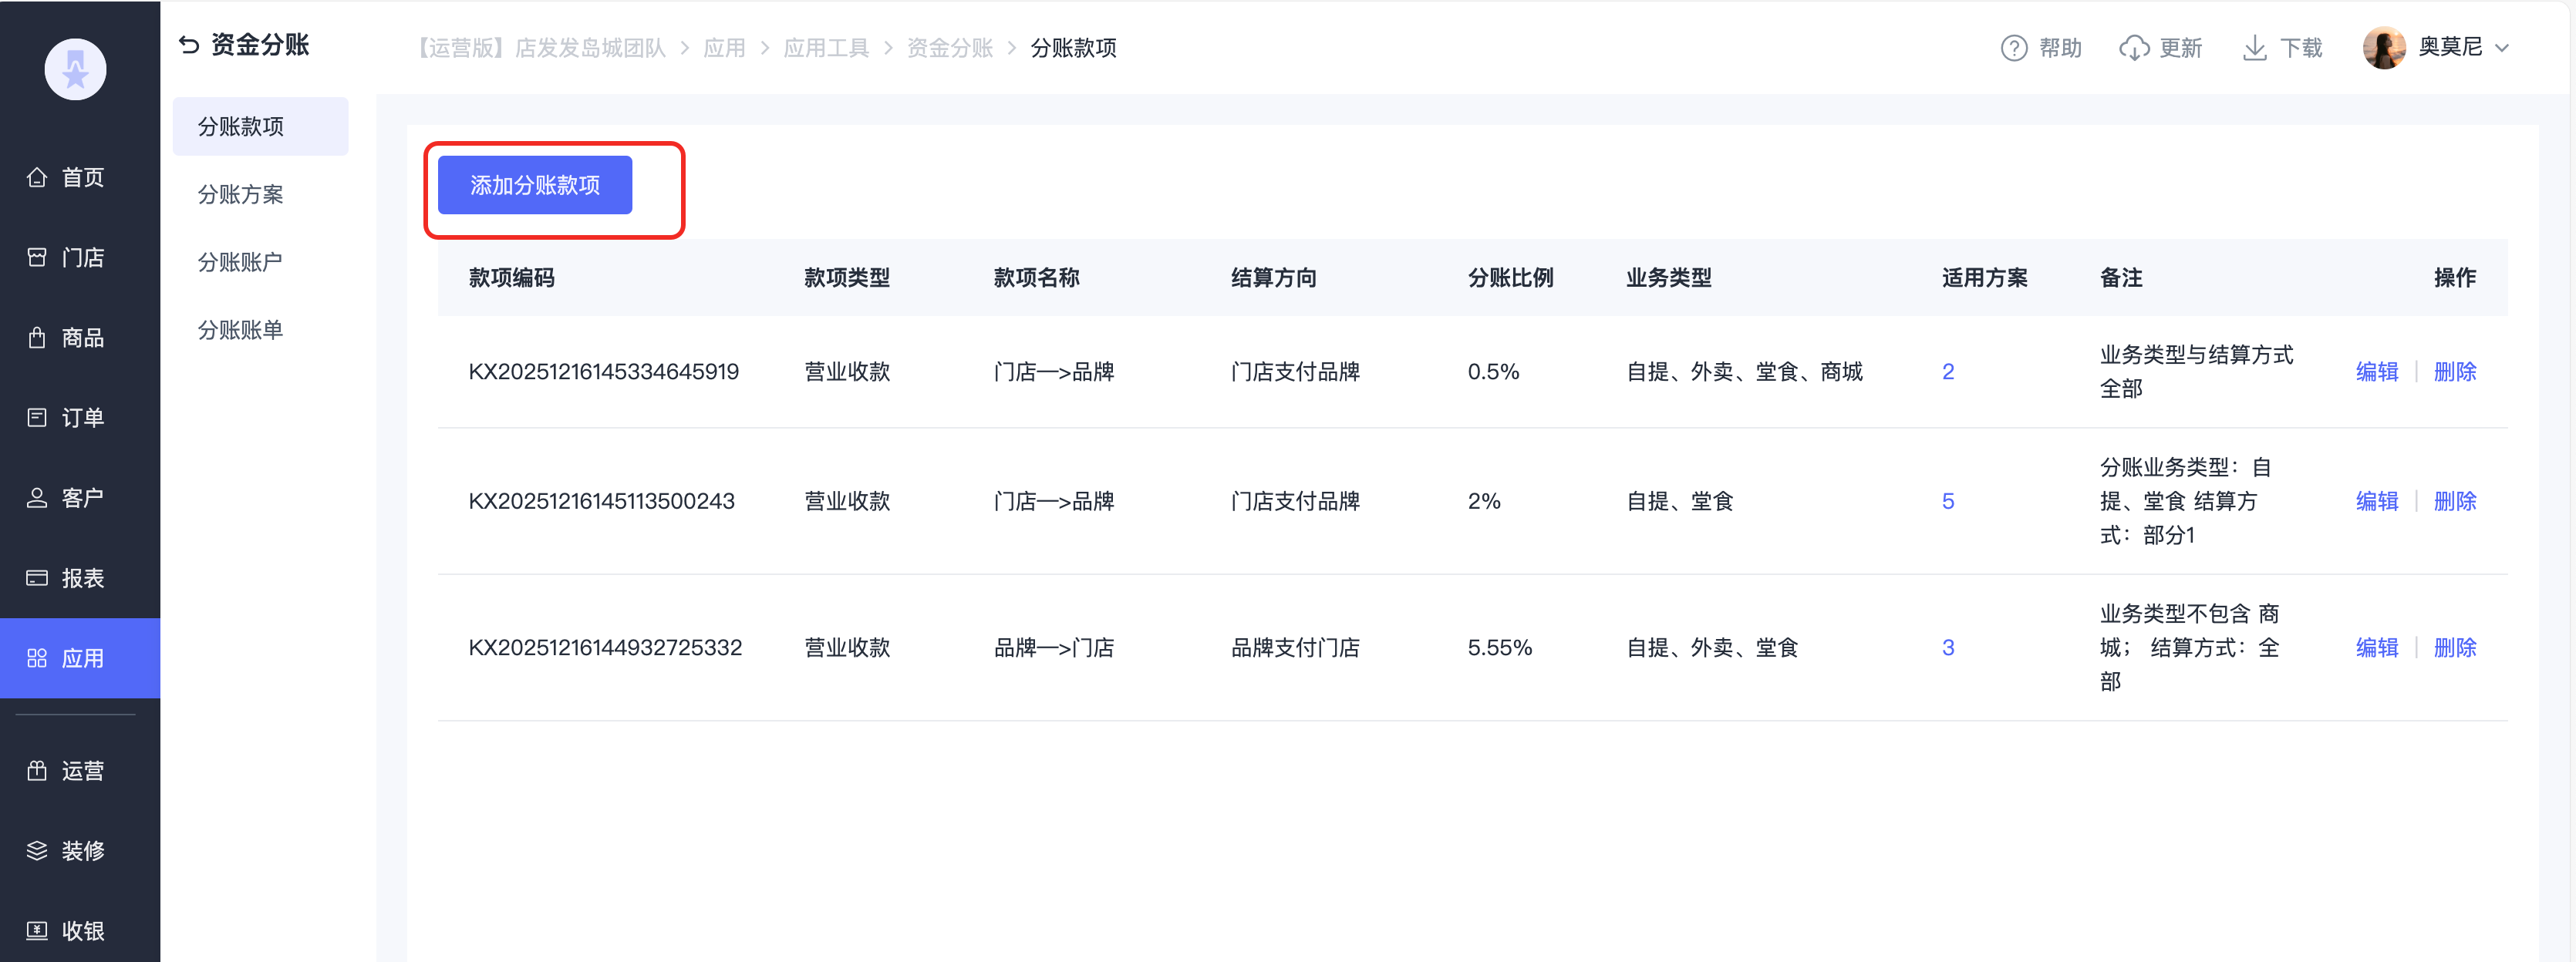
Task: Edit the row with 0.5% ratio
Action: (2376, 372)
